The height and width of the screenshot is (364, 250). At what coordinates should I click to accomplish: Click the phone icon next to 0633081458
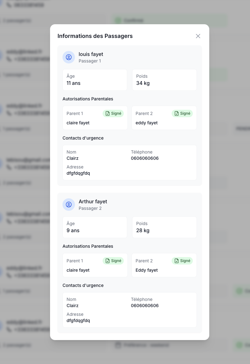pyautogui.click(x=9, y=5)
